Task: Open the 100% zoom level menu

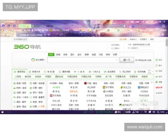Action: pos(162,112)
